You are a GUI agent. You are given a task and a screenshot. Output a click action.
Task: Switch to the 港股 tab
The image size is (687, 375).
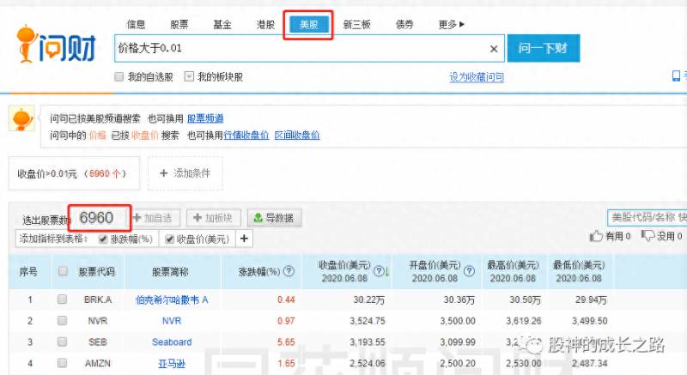click(265, 25)
